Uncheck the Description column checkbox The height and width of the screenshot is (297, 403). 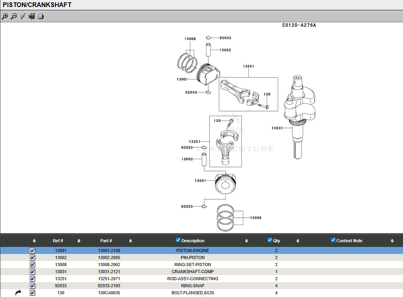pyautogui.click(x=178, y=240)
